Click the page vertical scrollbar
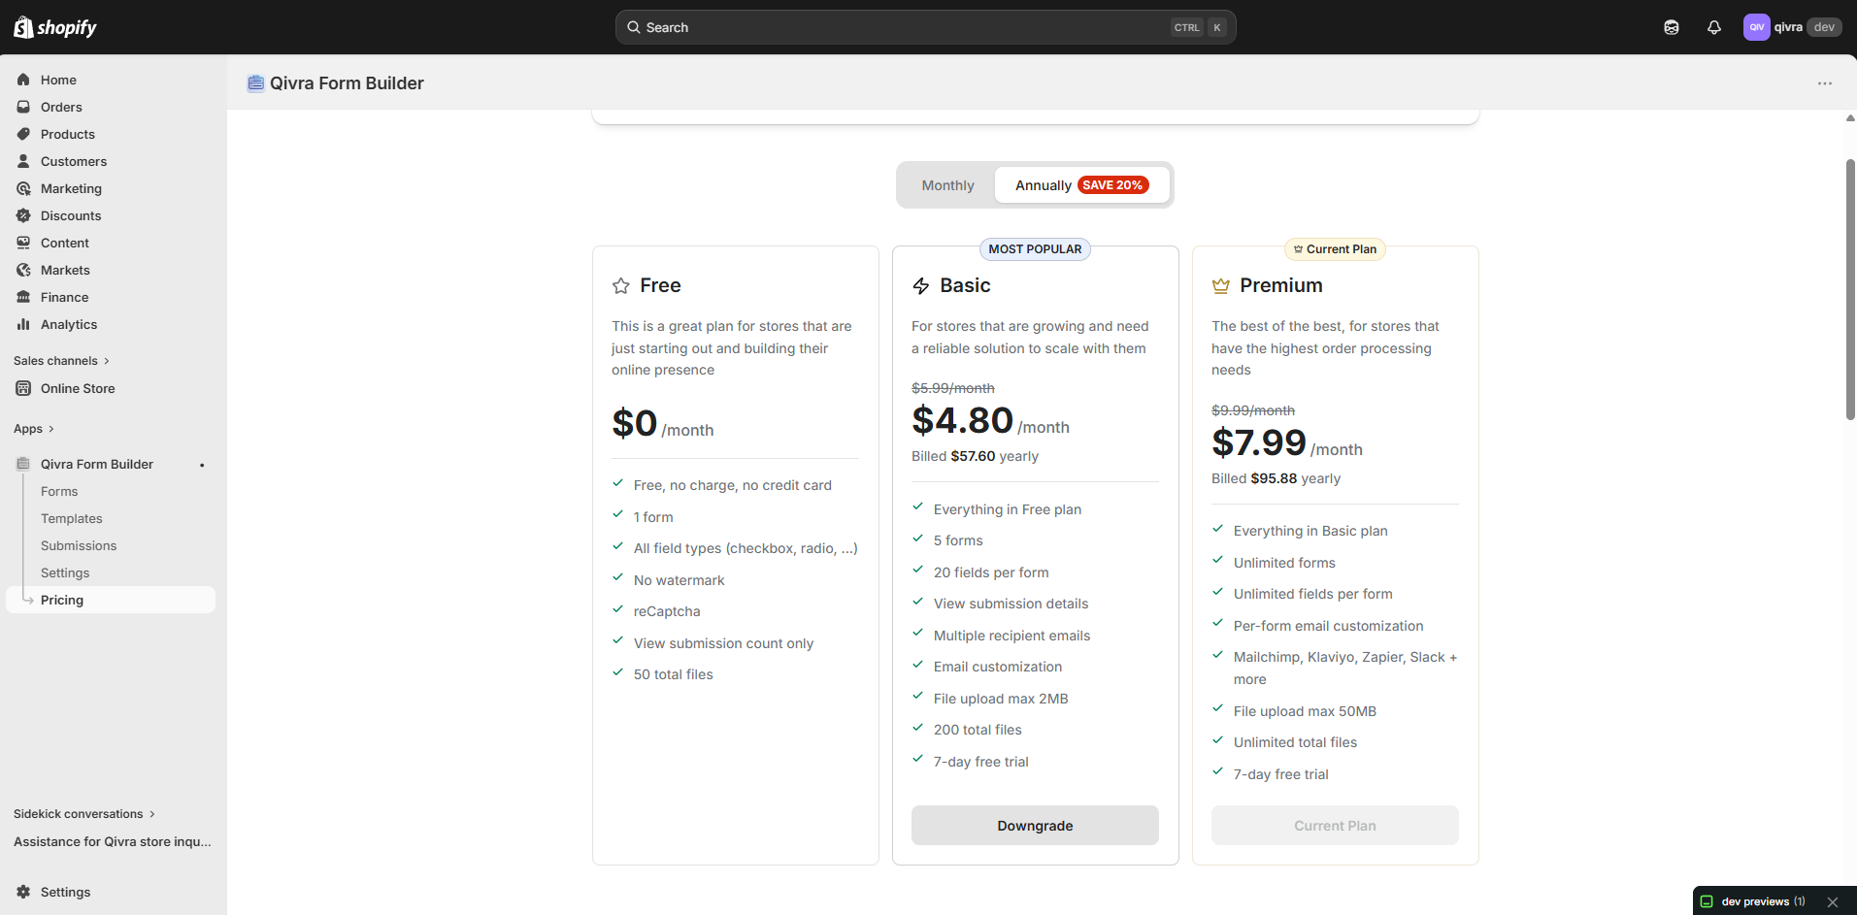The image size is (1857, 915). pyautogui.click(x=1850, y=289)
